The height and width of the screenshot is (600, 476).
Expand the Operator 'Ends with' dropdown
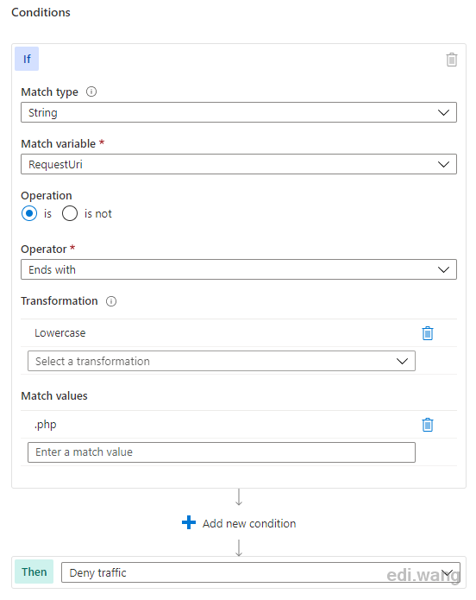click(x=239, y=269)
